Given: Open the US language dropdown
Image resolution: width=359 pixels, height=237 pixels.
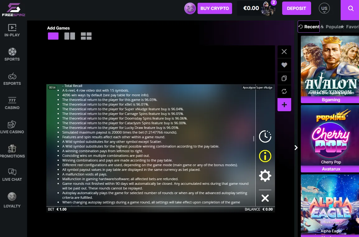Looking at the screenshot, I should point(324,8).
